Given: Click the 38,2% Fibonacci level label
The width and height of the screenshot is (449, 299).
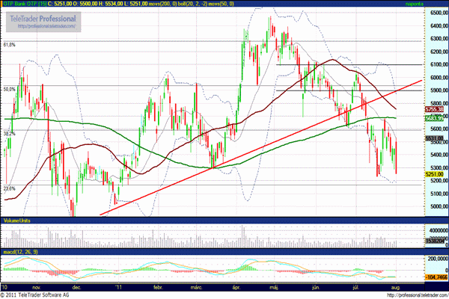Looking at the screenshot, I should (10, 133).
